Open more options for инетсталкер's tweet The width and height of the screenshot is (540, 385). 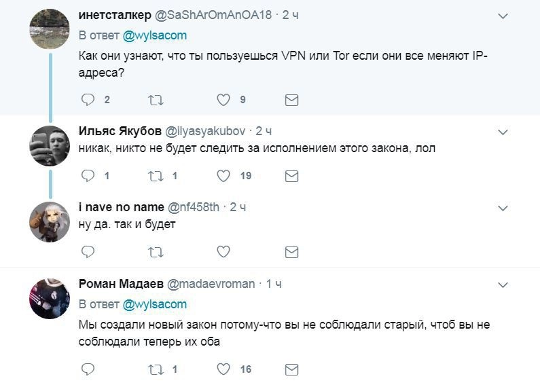click(x=503, y=16)
